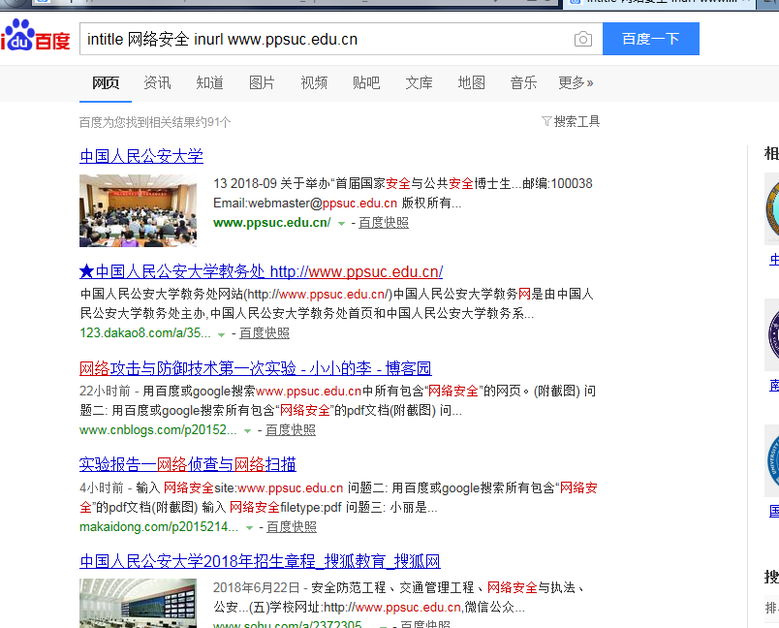This screenshot has width=779, height=628.
Task: Click result count text 百度为您找到相关结果约91个
Action: [x=155, y=122]
